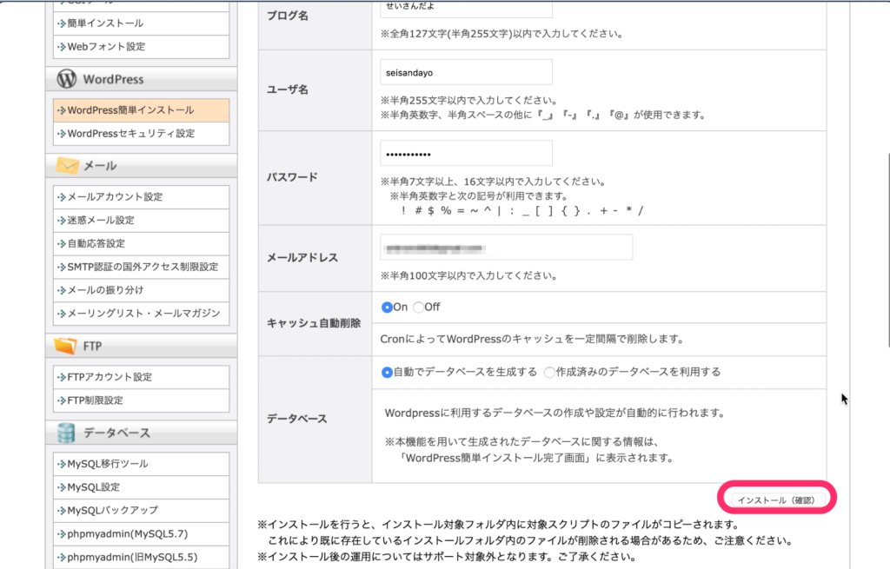
Task: Click the mail envelope icon in sidebar
Action: click(x=67, y=166)
